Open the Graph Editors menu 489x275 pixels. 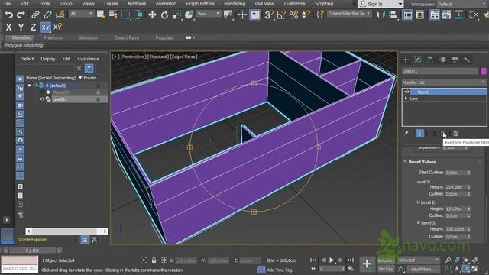pos(200,4)
